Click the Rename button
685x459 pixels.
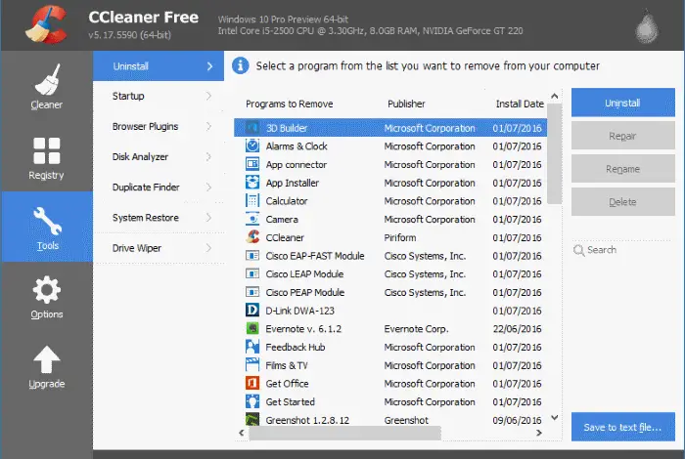pos(623,169)
